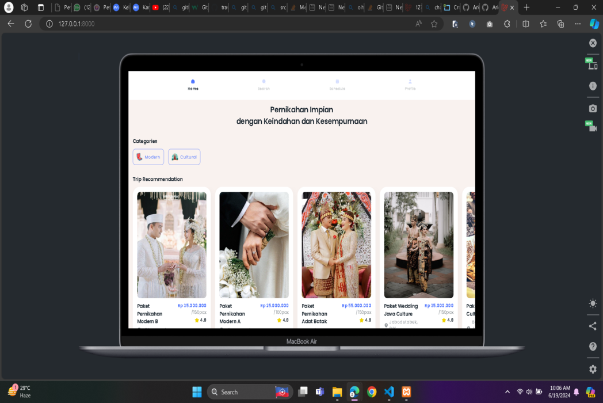Open Task View in taskbar
The height and width of the screenshot is (403, 603).
303,392
